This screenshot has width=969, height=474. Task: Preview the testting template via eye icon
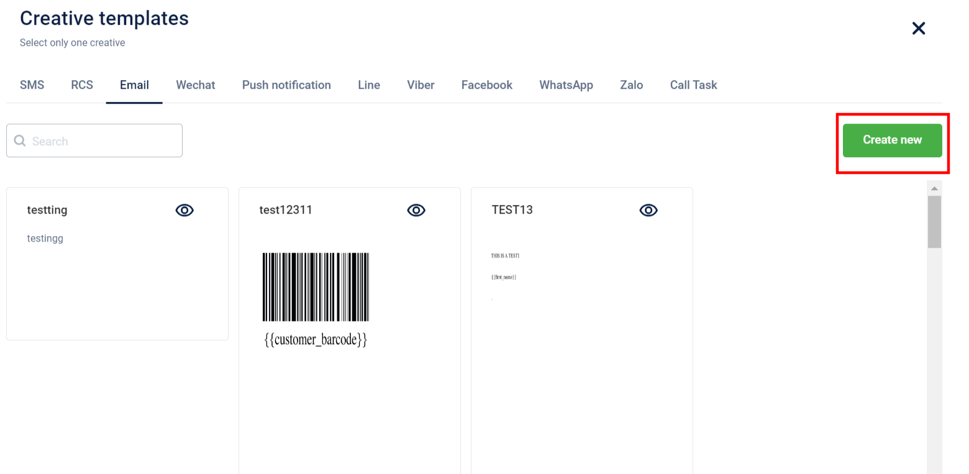(184, 211)
